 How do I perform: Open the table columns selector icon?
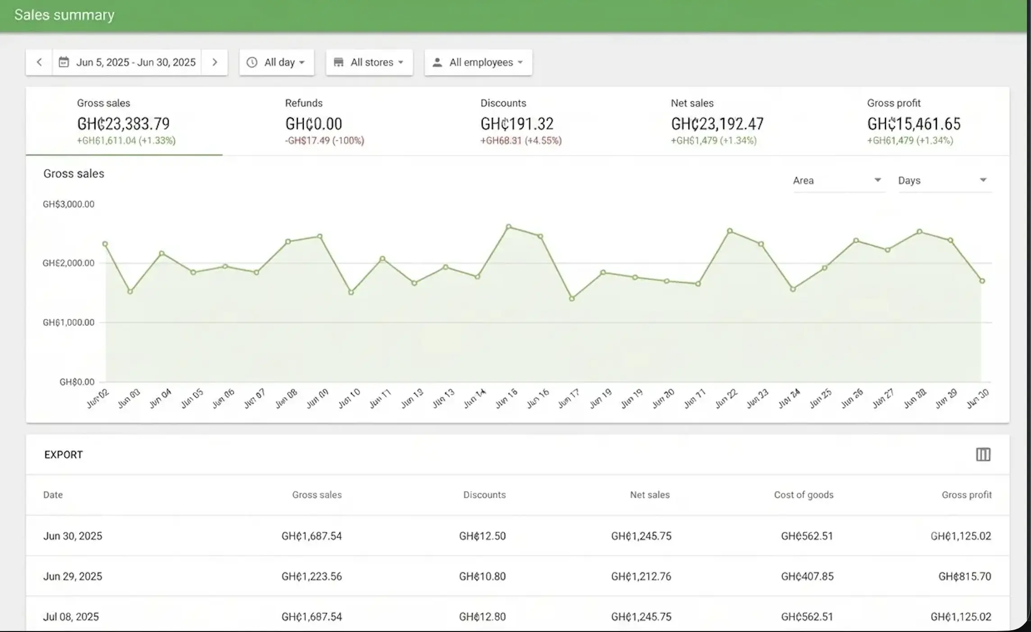[x=983, y=455]
